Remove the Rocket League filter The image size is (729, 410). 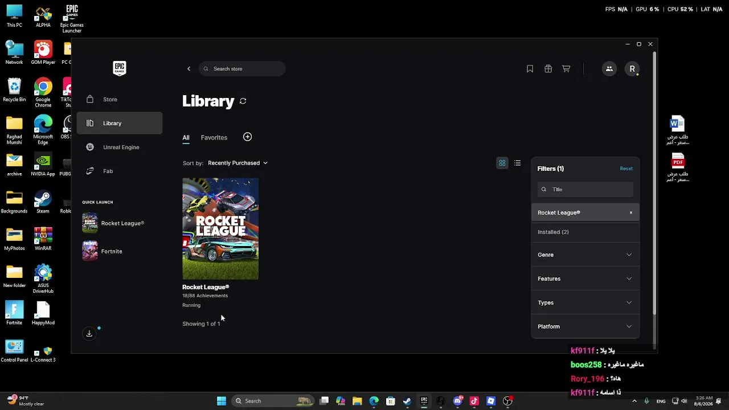pyautogui.click(x=631, y=213)
